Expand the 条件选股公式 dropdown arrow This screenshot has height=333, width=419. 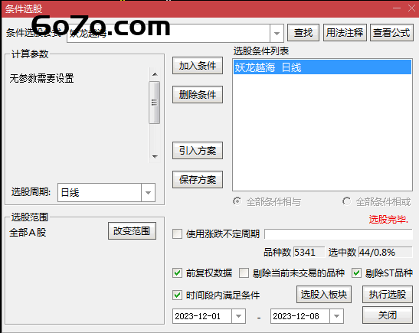(x=277, y=34)
